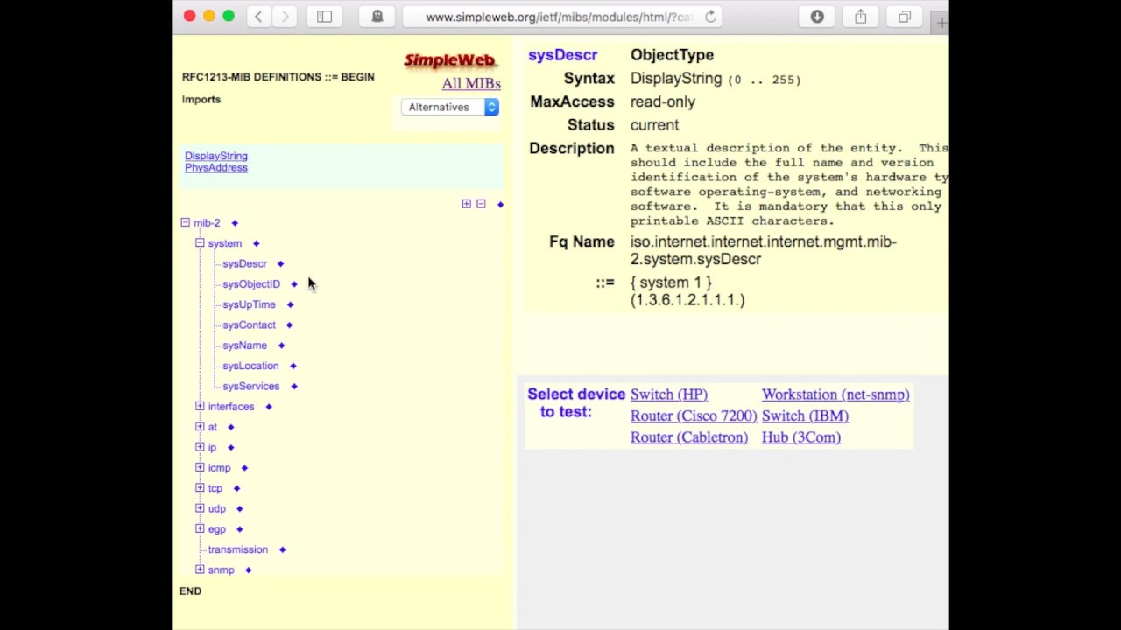
Task: Click the collapse-all minus icon above tree
Action: pos(481,204)
